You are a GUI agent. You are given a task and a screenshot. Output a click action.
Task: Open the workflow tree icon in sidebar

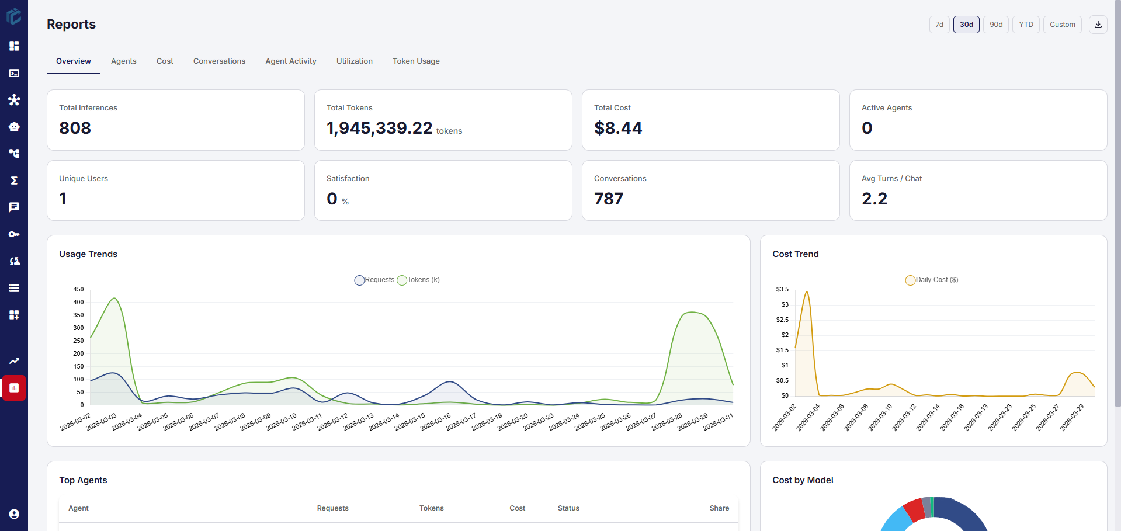click(x=14, y=154)
